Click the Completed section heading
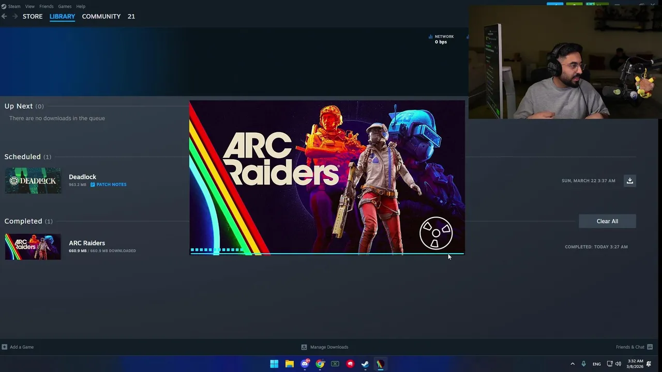This screenshot has height=372, width=662. 28,221
